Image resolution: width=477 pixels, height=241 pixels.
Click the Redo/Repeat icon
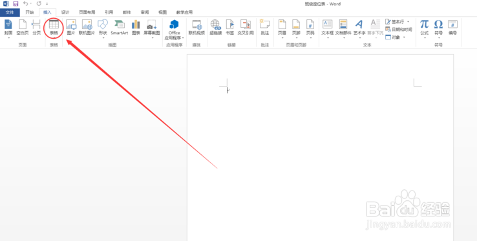pyautogui.click(x=39, y=4)
